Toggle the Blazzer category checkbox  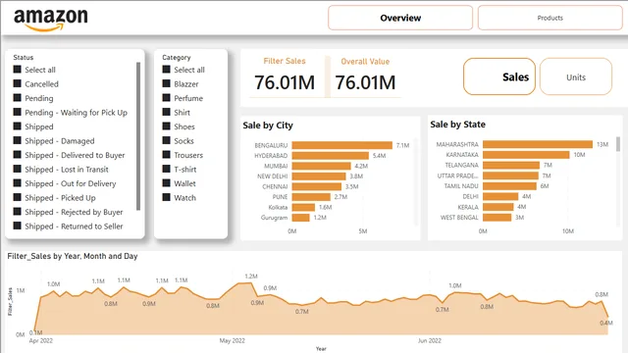coord(166,83)
